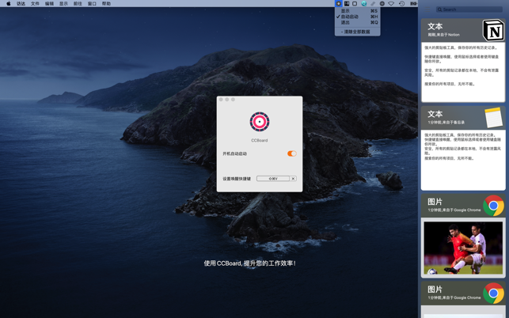Viewport: 509px width, 318px height.
Task: Select 显示 in the CCBoard dropdown menu
Action: (x=357, y=11)
